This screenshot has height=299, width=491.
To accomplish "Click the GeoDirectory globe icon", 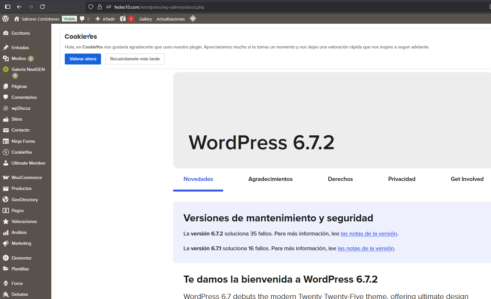I will (6, 200).
